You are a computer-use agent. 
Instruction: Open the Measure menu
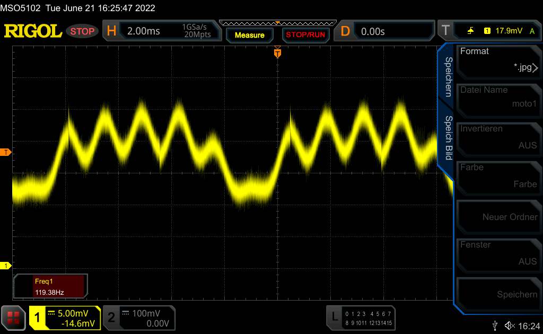[x=249, y=35]
